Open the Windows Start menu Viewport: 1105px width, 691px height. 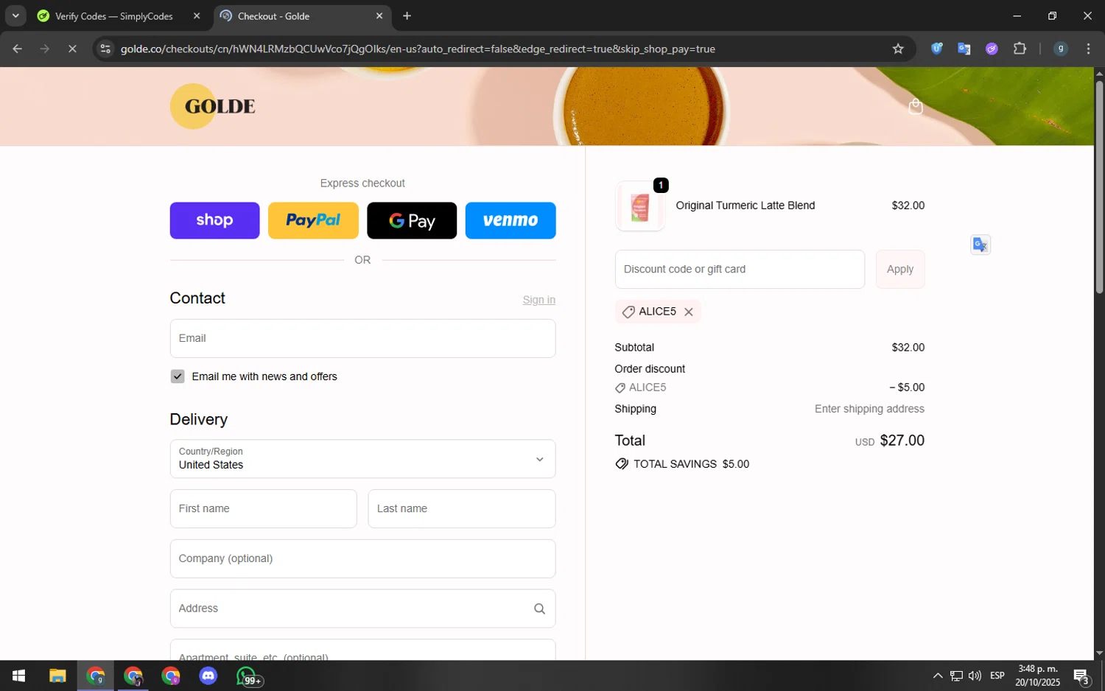(x=19, y=676)
